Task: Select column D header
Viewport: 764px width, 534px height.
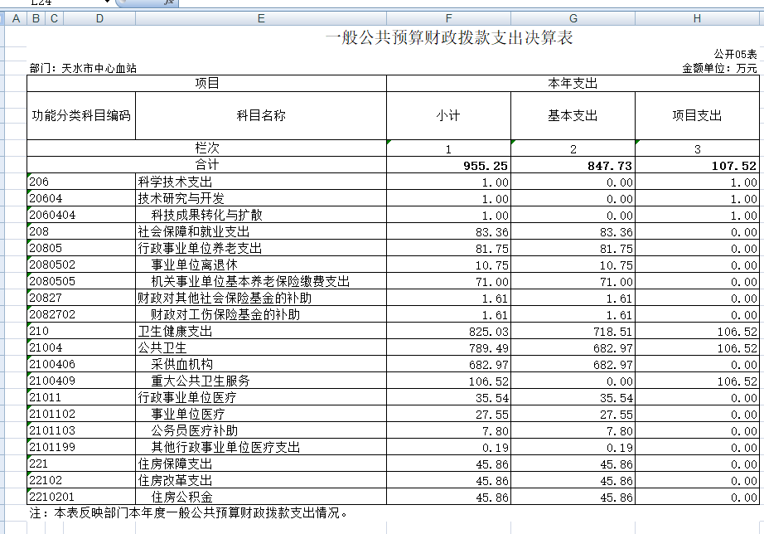Action: point(99,18)
